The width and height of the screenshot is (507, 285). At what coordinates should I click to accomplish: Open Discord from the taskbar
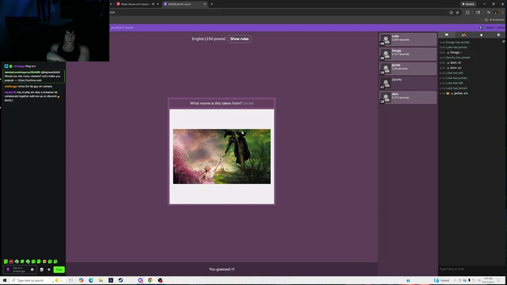pyautogui.click(x=141, y=281)
